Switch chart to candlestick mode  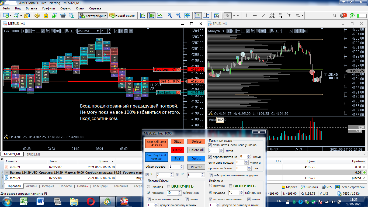tap(151, 15)
